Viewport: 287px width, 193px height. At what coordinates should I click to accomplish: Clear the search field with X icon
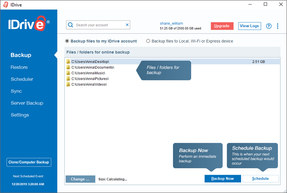(x=127, y=25)
